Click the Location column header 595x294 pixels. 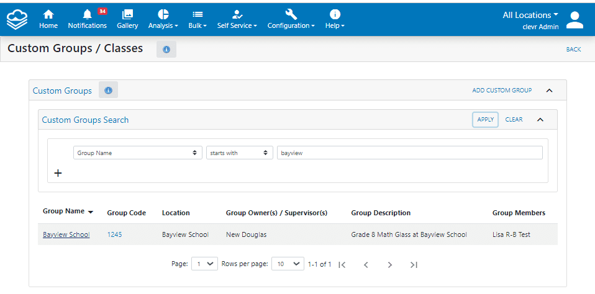(x=176, y=213)
